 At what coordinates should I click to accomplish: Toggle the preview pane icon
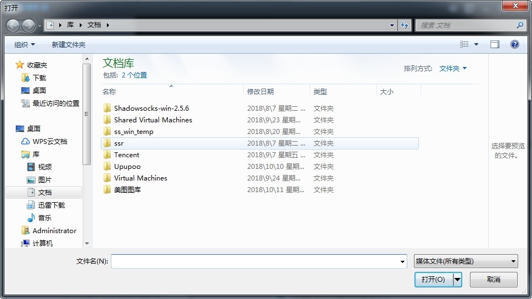click(495, 44)
